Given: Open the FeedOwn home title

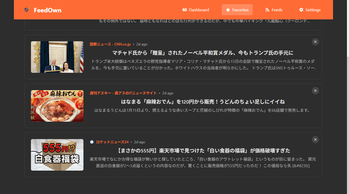Looking at the screenshot, I should pyautogui.click(x=47, y=10).
